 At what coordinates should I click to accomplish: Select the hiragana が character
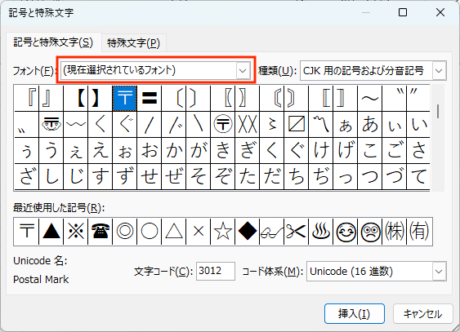[199, 150]
